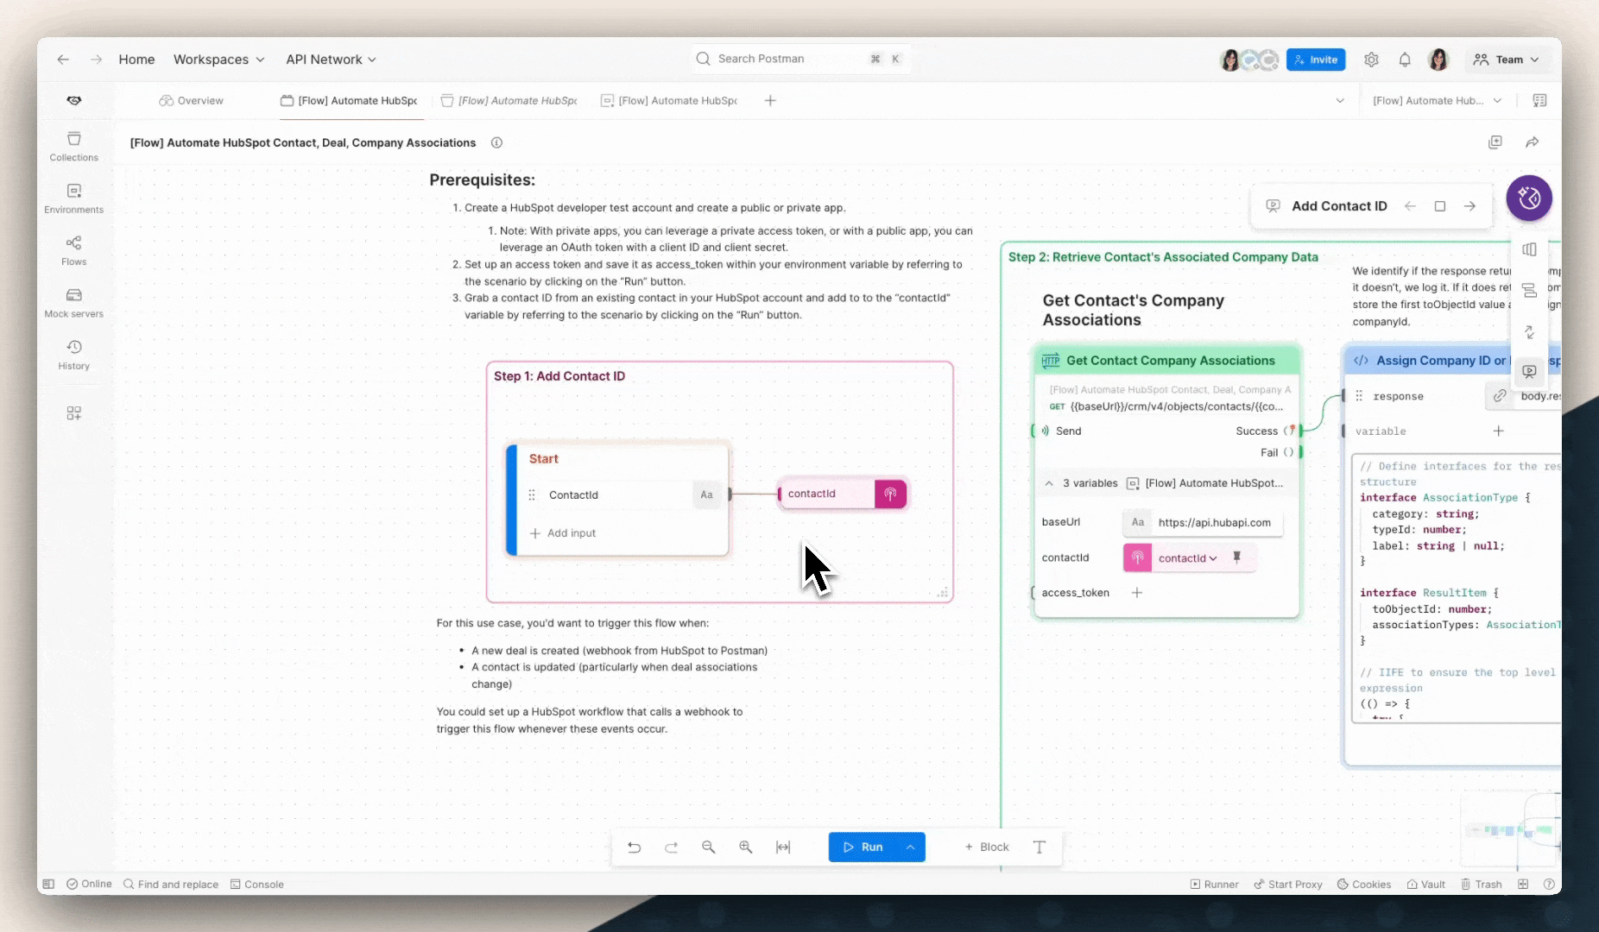Open the Flows panel in the sidebar

73,250
